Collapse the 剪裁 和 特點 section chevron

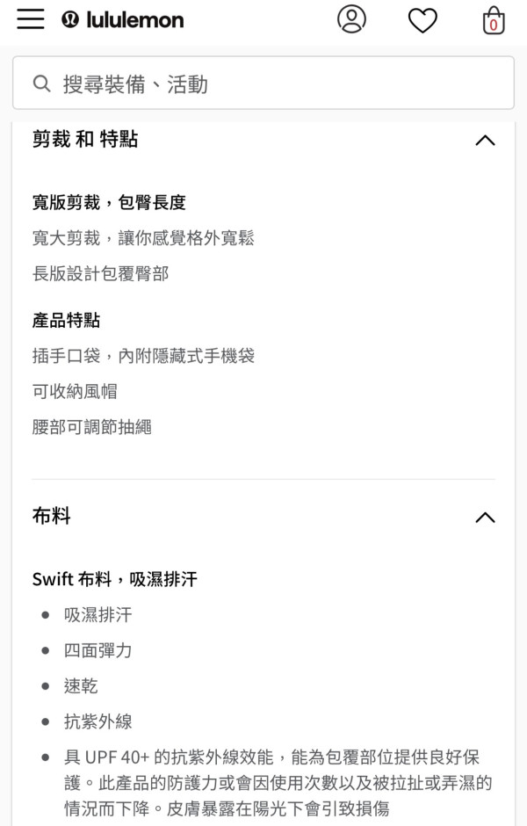click(x=484, y=140)
